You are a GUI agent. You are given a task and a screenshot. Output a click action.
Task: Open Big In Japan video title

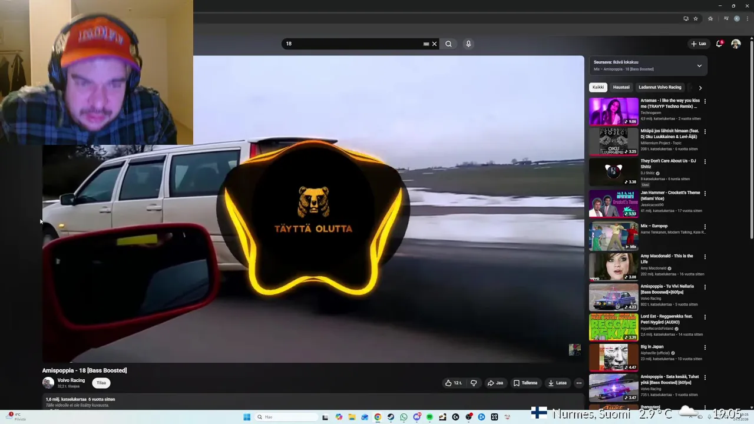pyautogui.click(x=652, y=347)
